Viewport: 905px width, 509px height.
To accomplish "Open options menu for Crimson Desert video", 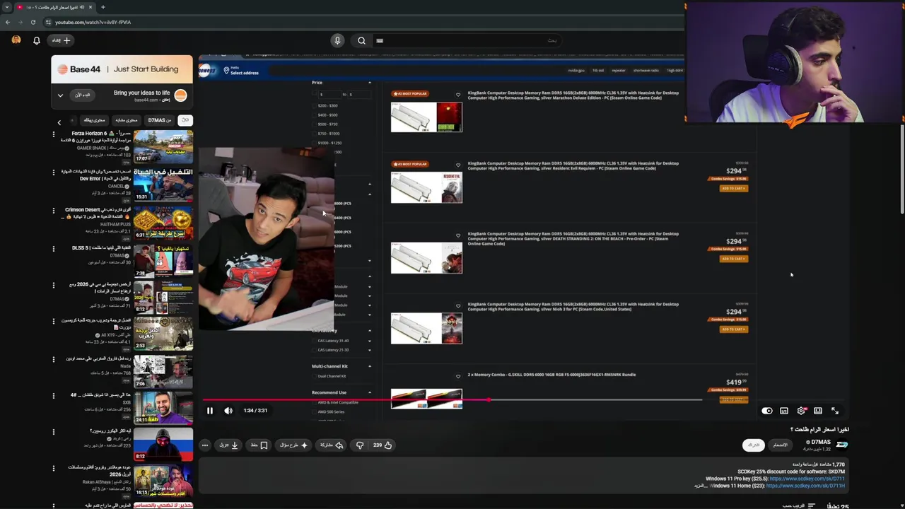I will tap(54, 211).
